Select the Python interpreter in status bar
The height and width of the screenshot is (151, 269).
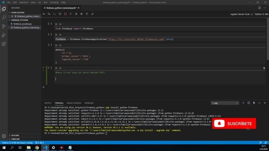pyautogui.click(x=17, y=143)
